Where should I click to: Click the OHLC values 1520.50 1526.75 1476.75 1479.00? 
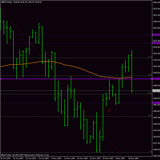click(27, 2)
